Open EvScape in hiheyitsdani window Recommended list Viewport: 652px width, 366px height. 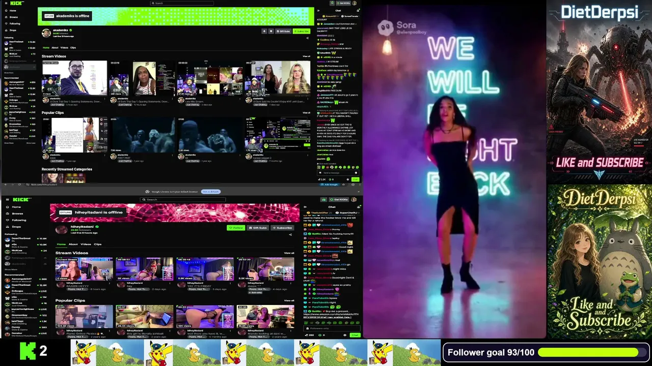[25, 292]
